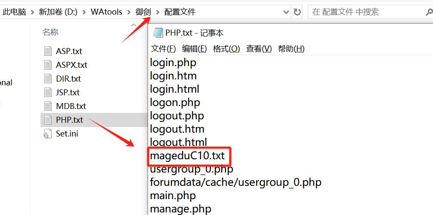Click the line logon.php in Notepad

175,103
